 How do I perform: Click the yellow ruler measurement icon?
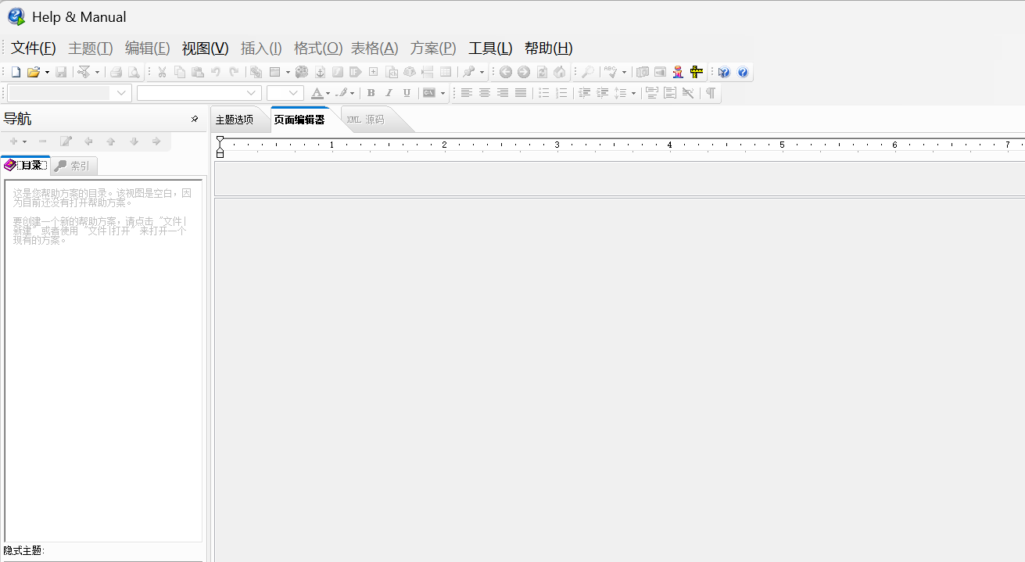[696, 72]
